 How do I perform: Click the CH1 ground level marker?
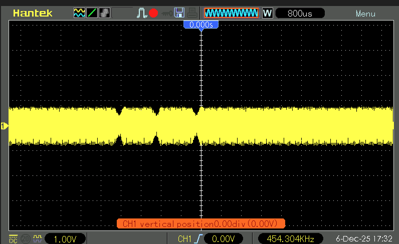pos(4,126)
